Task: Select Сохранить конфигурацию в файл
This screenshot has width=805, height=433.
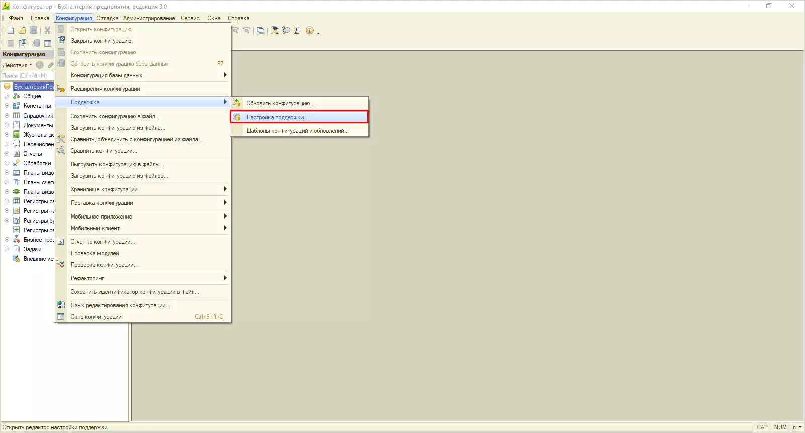Action: (143, 116)
